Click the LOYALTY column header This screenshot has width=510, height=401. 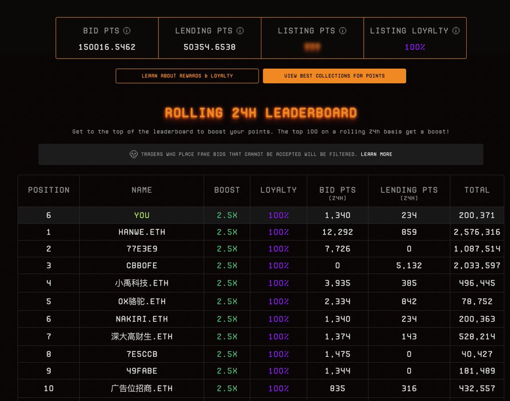(278, 190)
